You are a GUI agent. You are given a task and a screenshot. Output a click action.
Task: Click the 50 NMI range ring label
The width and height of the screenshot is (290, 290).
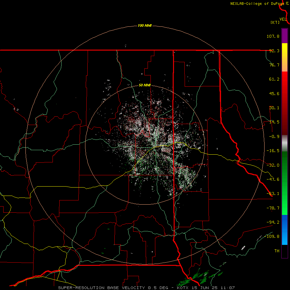(x=145, y=85)
